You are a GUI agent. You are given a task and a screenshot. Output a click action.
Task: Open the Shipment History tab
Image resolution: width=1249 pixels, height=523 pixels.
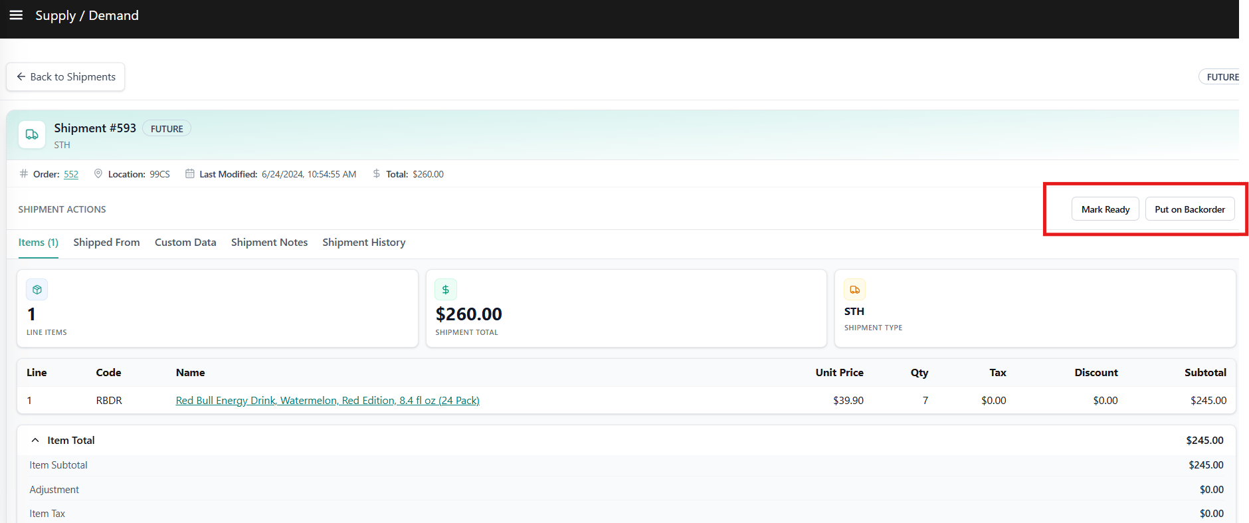click(364, 243)
